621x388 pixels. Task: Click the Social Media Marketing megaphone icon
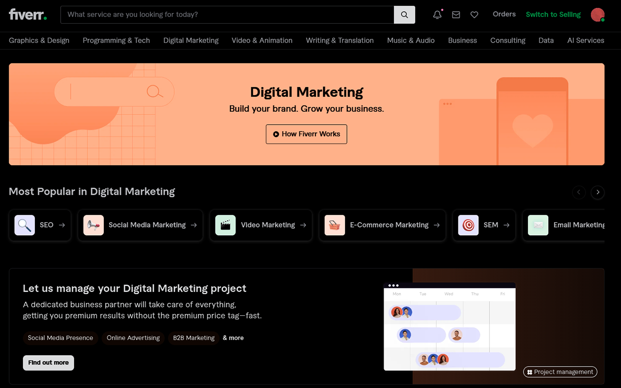[x=93, y=225]
